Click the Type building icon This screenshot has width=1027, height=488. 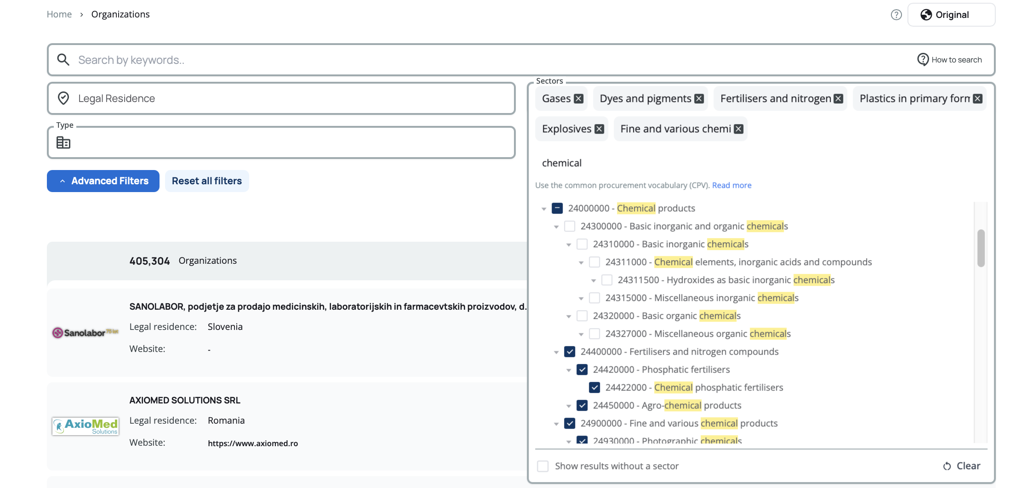(63, 143)
